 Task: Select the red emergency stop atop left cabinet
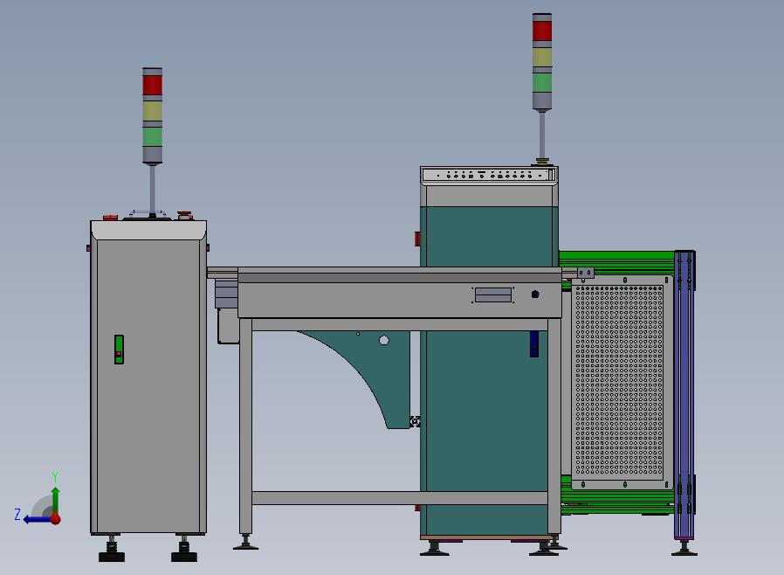coord(184,215)
